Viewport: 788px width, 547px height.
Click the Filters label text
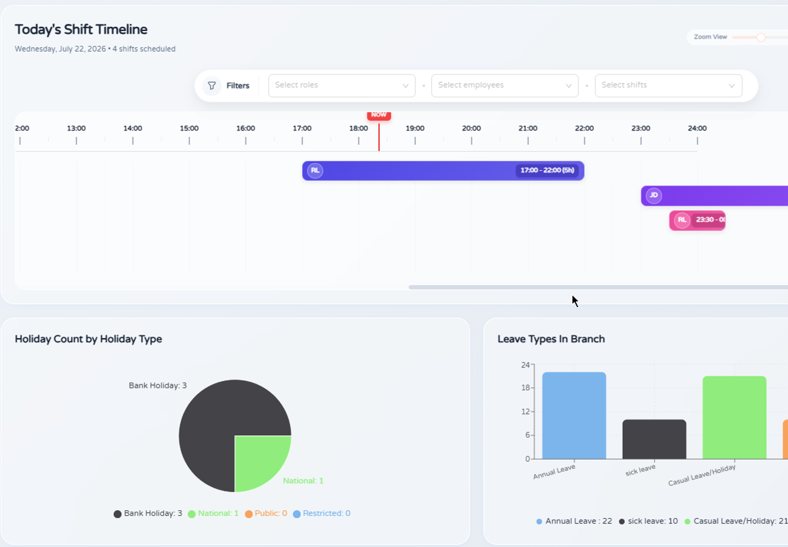click(x=238, y=86)
